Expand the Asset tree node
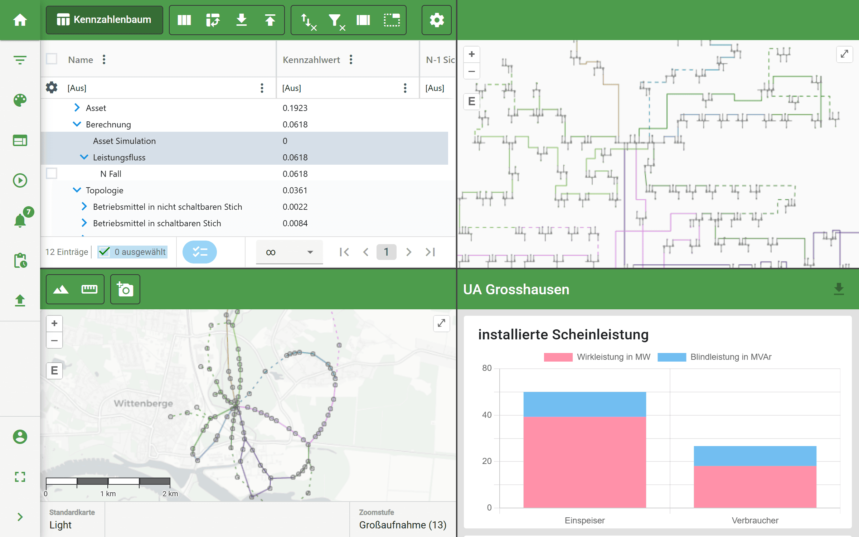The width and height of the screenshot is (859, 537). click(77, 108)
